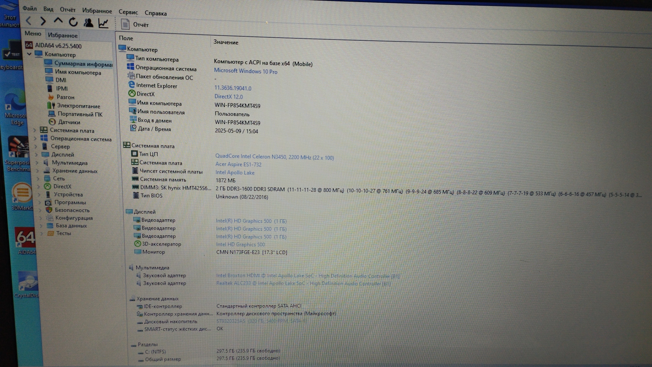Open the graph chart toolbar icon
The height and width of the screenshot is (367, 652).
(103, 23)
